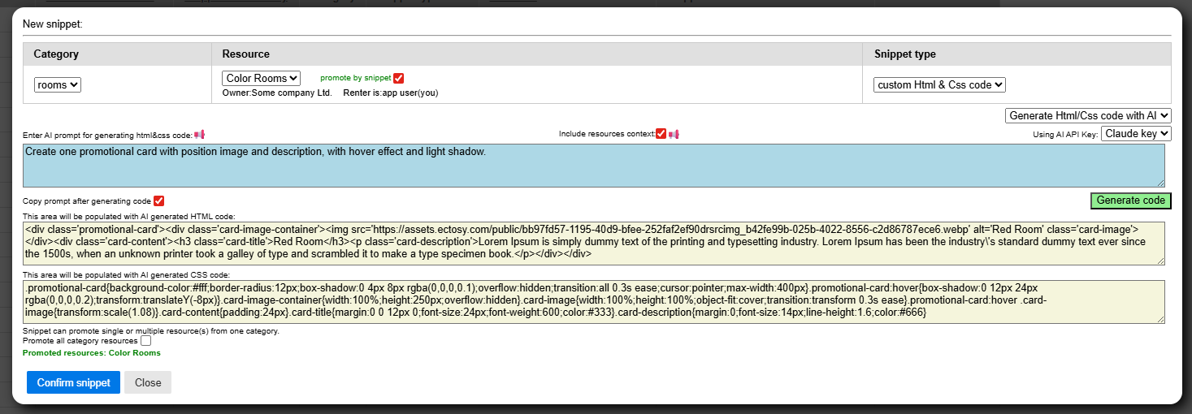
Task: Click the resize grip on the CSS code area
Action: tap(1160, 319)
